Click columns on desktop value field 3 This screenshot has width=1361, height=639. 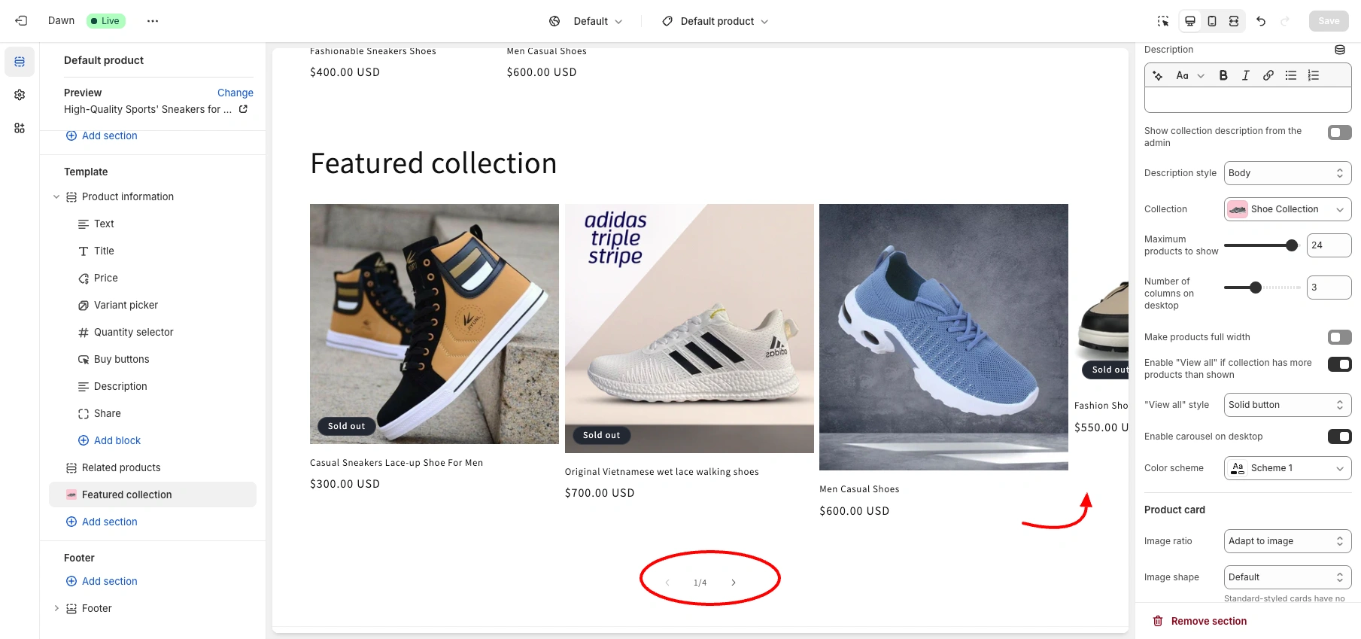(1329, 288)
